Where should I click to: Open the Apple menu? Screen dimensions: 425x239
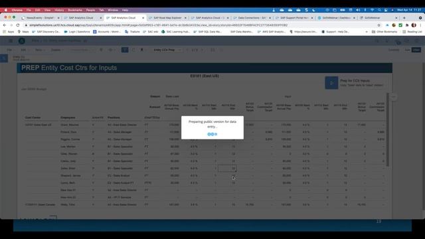(6, 10)
